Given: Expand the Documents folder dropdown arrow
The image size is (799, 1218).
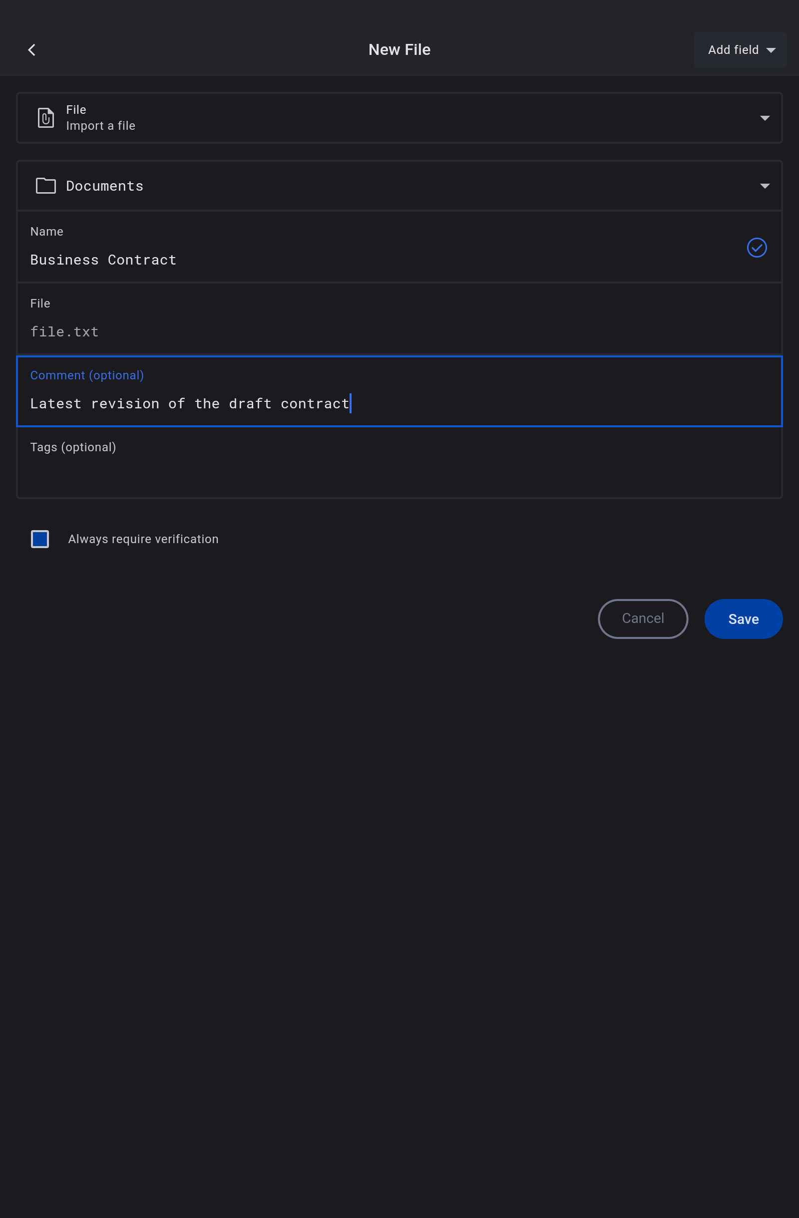Looking at the screenshot, I should tap(765, 186).
